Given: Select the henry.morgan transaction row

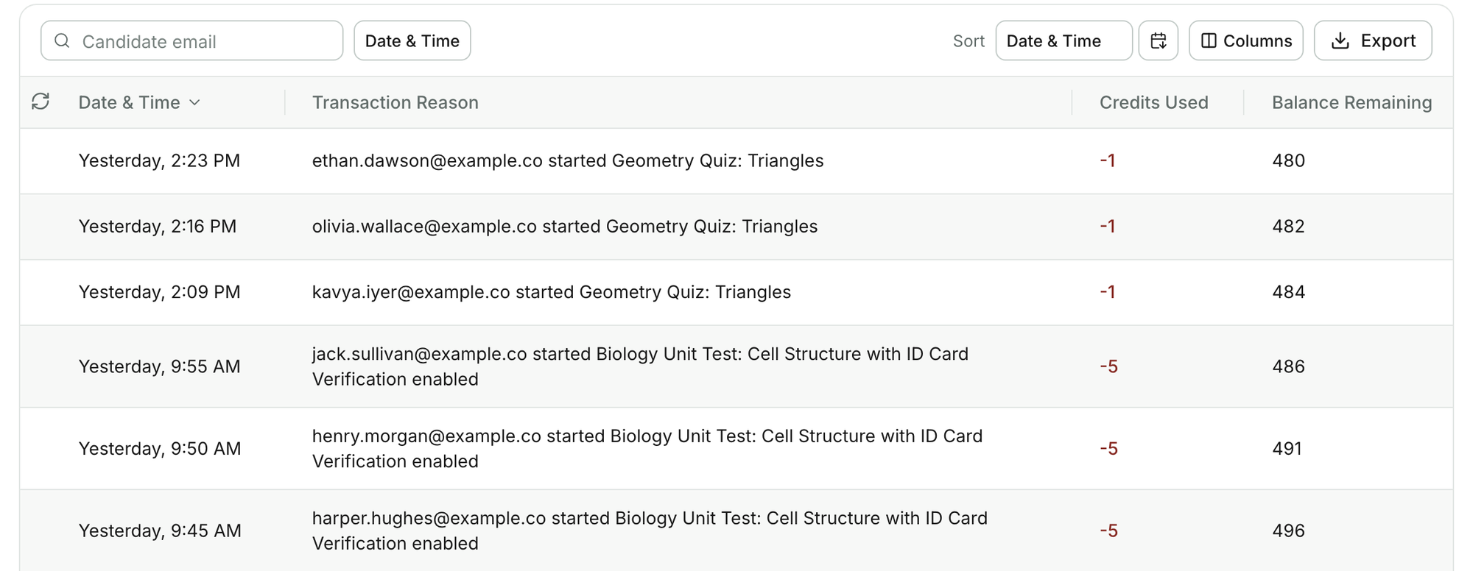Looking at the screenshot, I should click(x=736, y=449).
